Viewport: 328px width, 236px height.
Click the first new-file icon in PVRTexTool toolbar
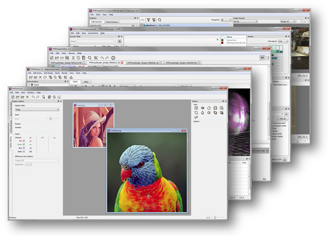point(13,97)
